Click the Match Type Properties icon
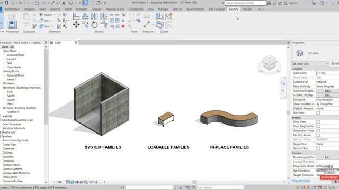Image resolution: width=339 pixels, height=190 pixels. click(34, 26)
